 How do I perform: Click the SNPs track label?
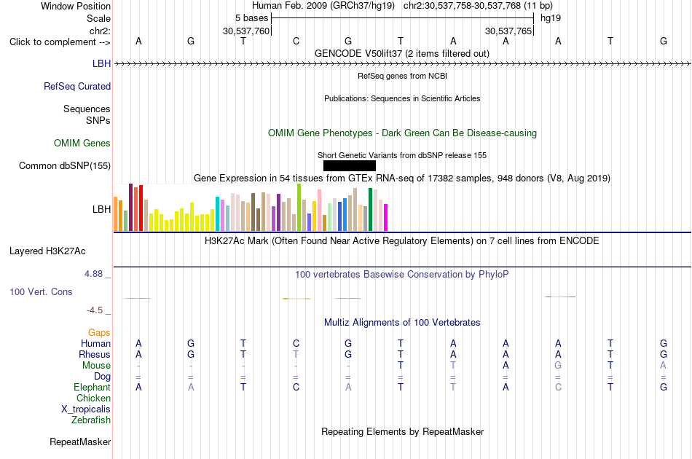pos(98,120)
